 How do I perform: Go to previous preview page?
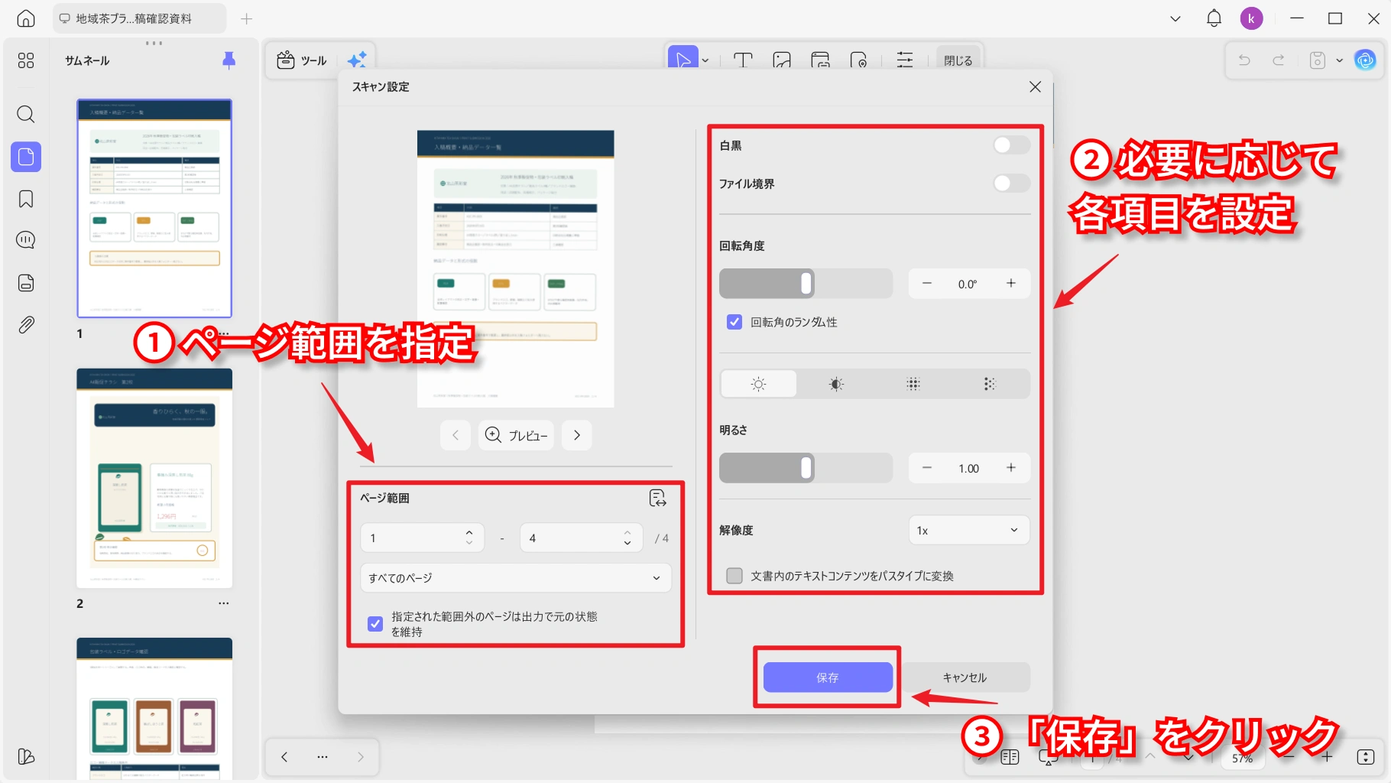point(456,435)
